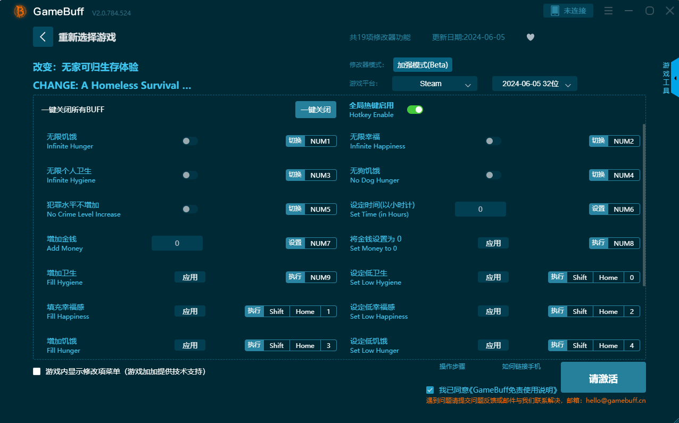Click the Add Money value field
The image size is (679, 423).
click(x=177, y=243)
